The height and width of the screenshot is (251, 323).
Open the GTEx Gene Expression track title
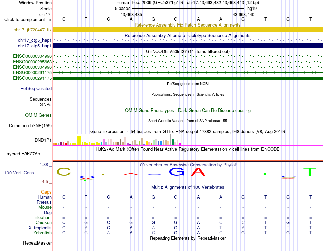click(x=188, y=132)
